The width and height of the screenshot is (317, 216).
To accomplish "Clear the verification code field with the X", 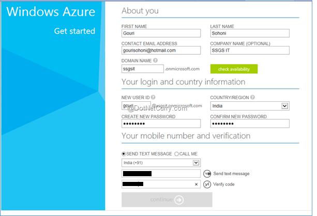I will pyautogui.click(x=196, y=184).
